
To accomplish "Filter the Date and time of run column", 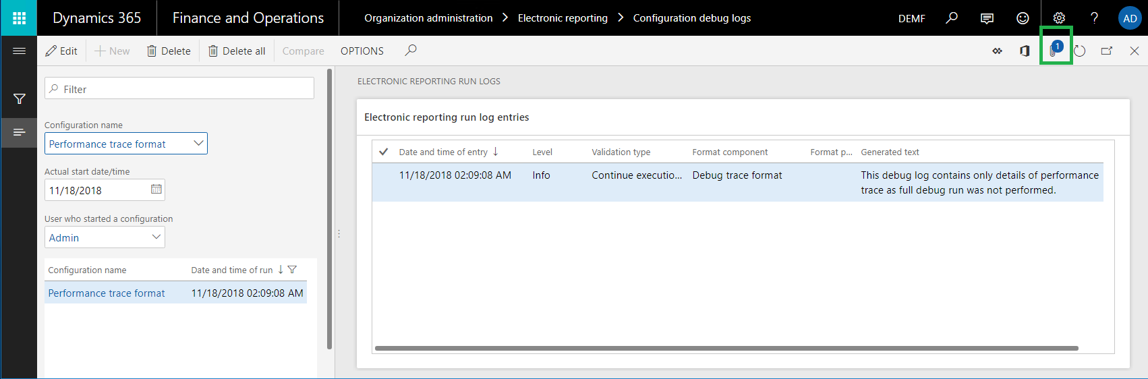I will [292, 270].
